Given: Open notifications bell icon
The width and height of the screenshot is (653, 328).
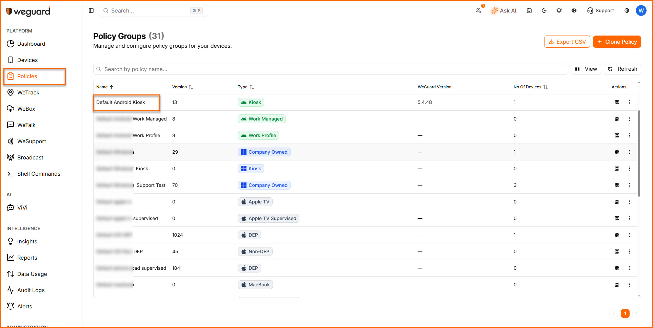Looking at the screenshot, I should (559, 10).
